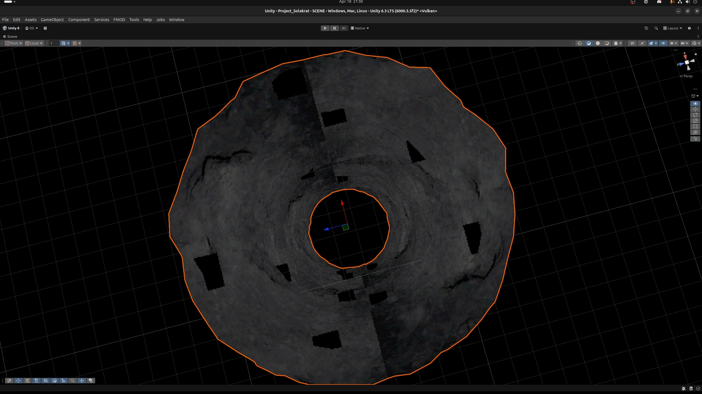Open the tools overlay cube dropdown
Viewport: 702px width, 394px height.
(x=695, y=96)
